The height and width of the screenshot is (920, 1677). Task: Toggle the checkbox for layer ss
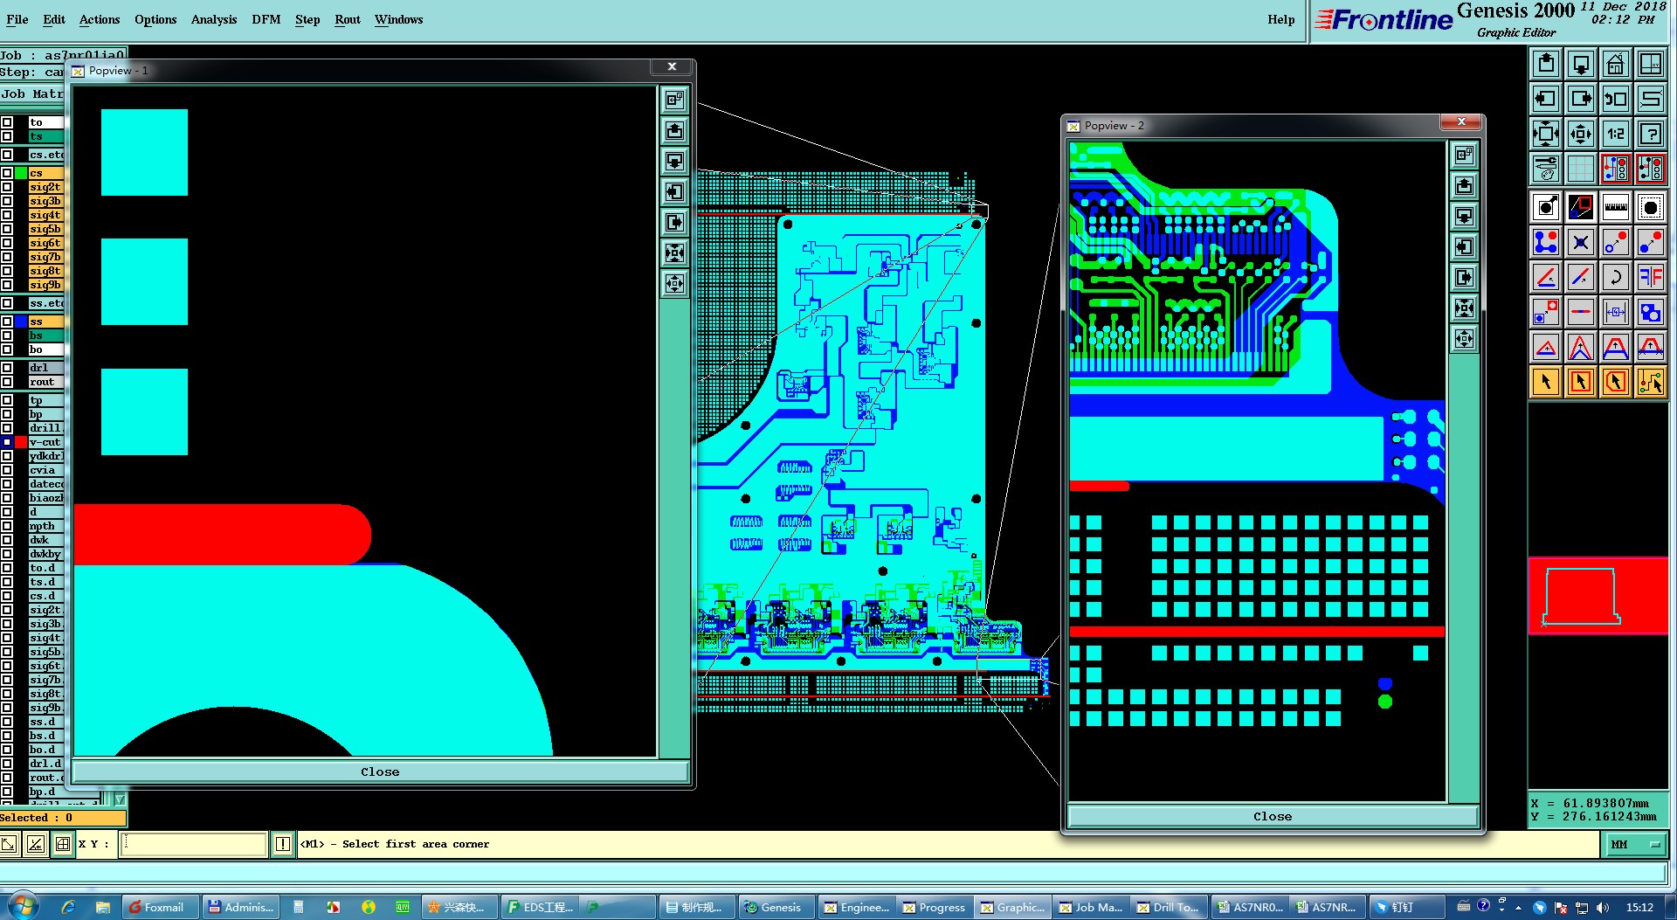point(7,322)
